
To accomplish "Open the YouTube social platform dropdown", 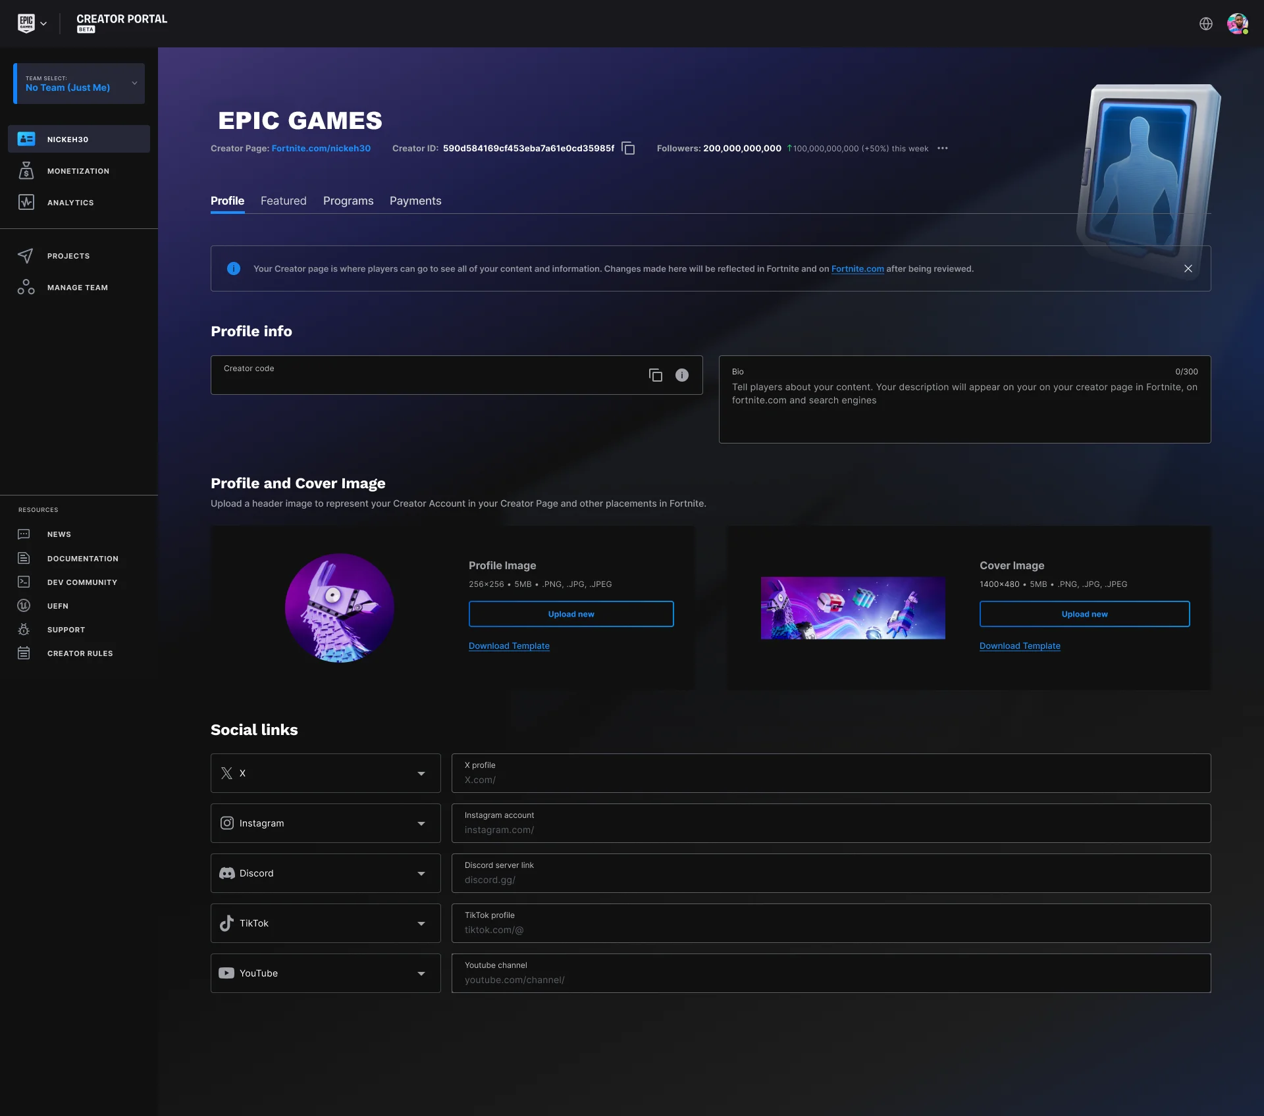I will (326, 973).
